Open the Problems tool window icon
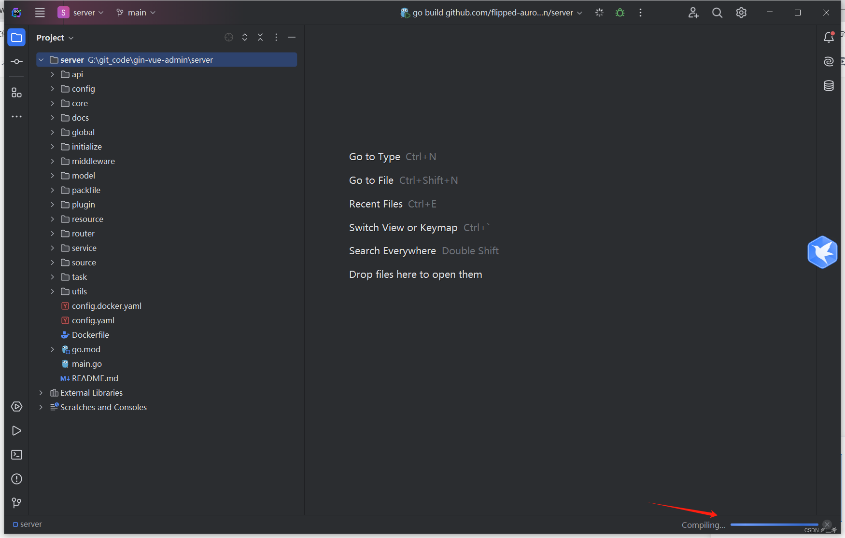Image resolution: width=845 pixels, height=538 pixels. [16, 479]
